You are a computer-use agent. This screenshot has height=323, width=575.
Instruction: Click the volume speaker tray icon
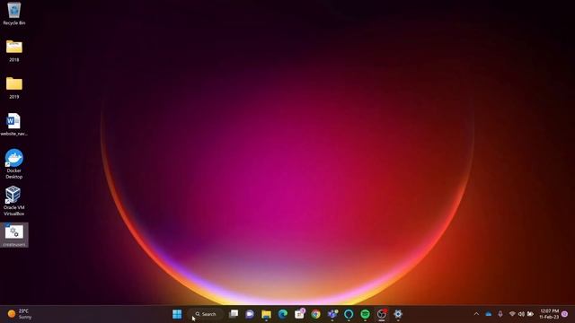pyautogui.click(x=521, y=314)
